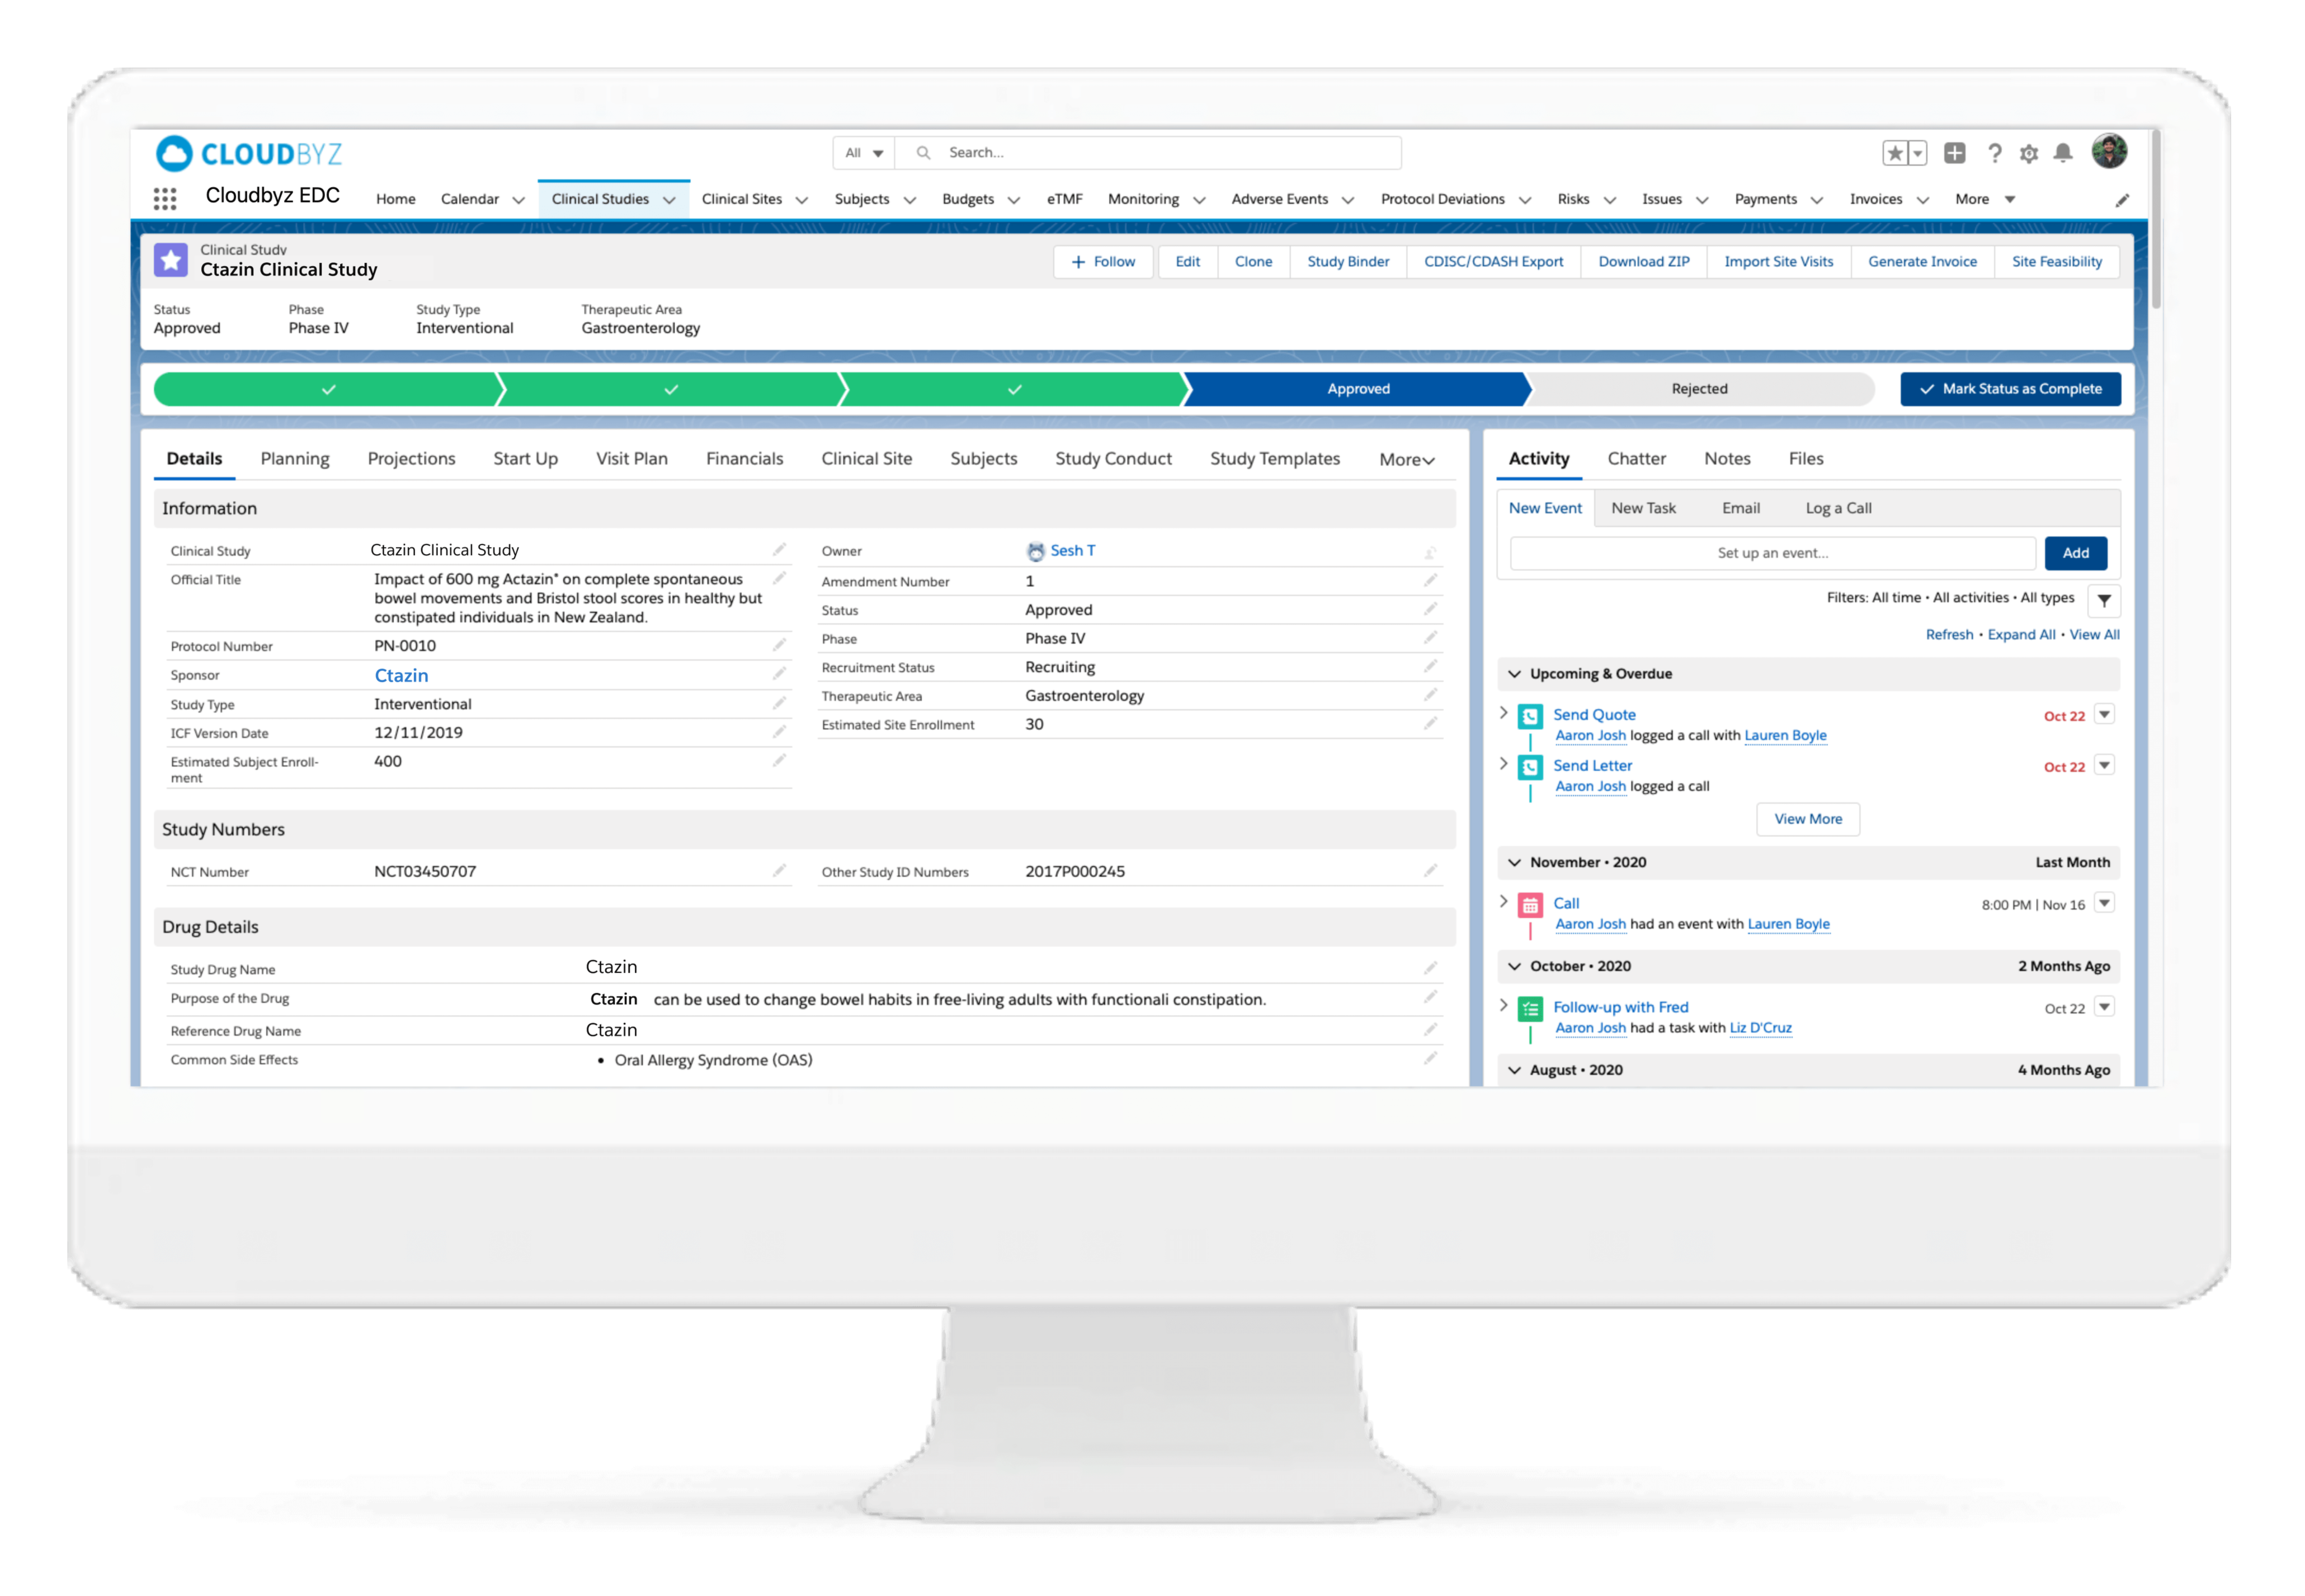Switch to the Financials tab
The width and height of the screenshot is (2305, 1596).
click(744, 459)
